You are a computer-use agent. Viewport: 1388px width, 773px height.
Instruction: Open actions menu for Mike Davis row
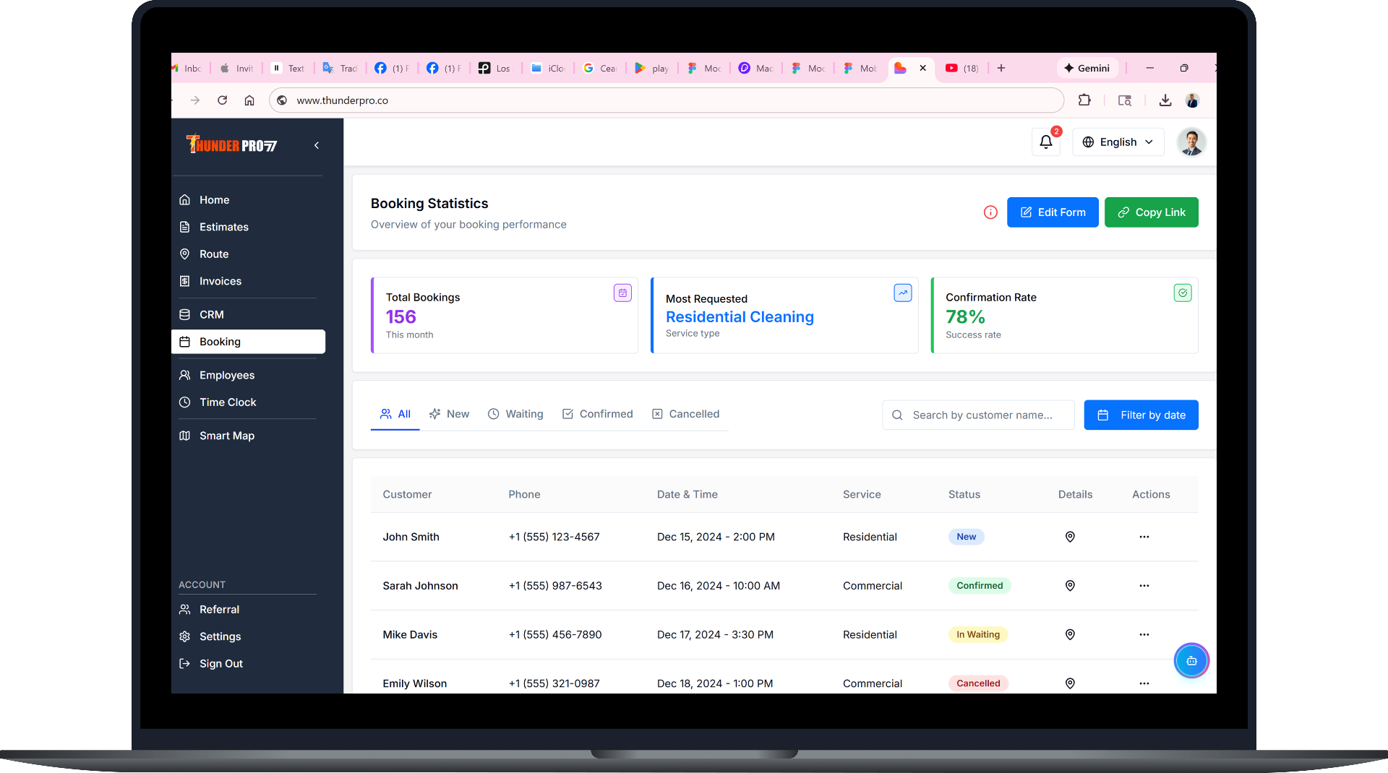coord(1144,634)
